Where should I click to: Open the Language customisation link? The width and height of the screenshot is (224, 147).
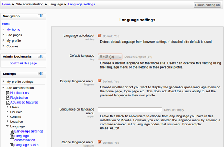[25, 138]
